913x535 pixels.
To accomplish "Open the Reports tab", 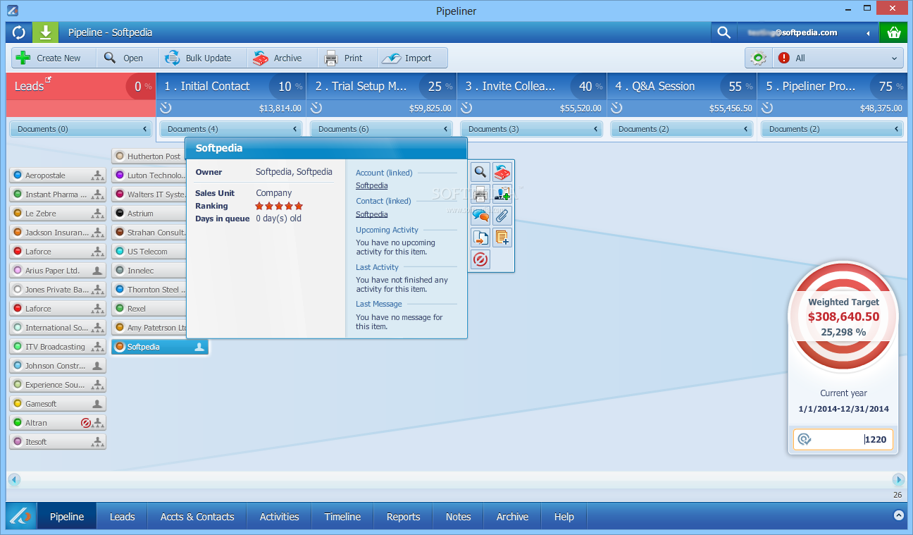I will coord(403,517).
